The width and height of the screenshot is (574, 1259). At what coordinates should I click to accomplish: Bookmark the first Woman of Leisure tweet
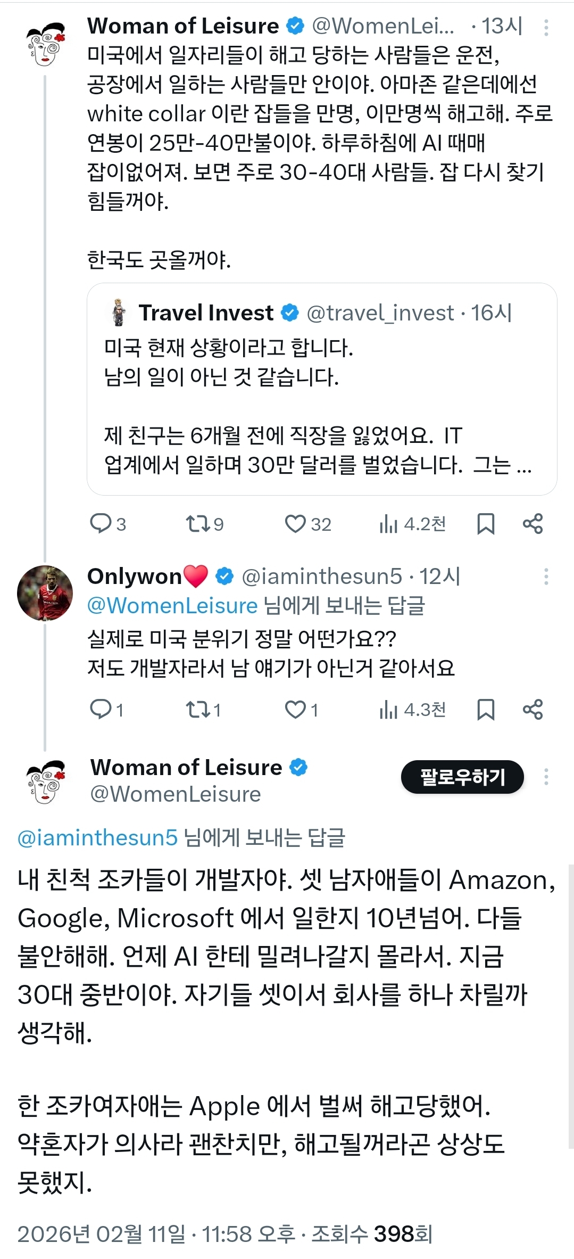[486, 524]
